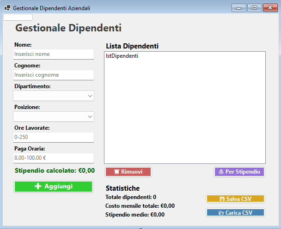281x229 pixels.
Task: Click the blank button under title bar
Action: [x=18, y=18]
